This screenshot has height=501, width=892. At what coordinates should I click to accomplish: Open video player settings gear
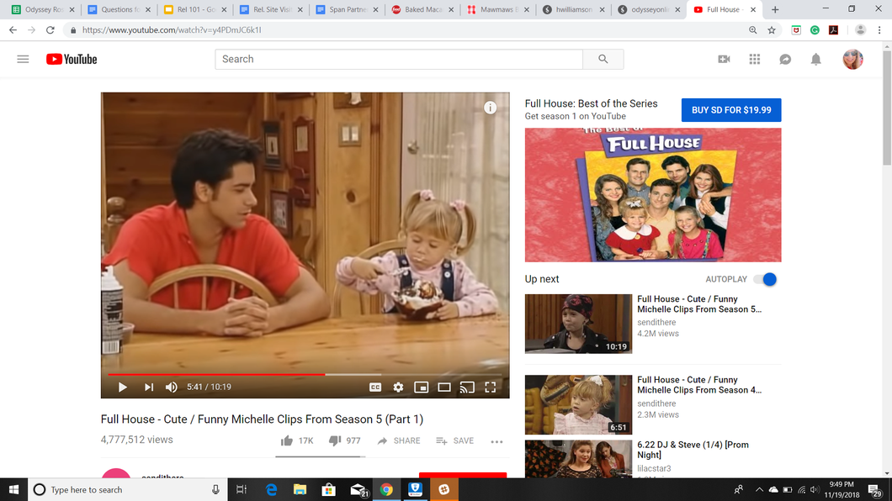click(x=398, y=388)
